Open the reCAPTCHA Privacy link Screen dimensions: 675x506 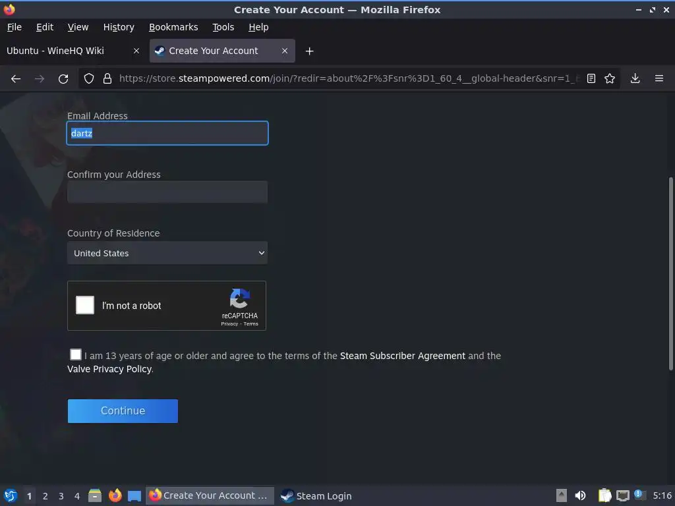pos(229,324)
